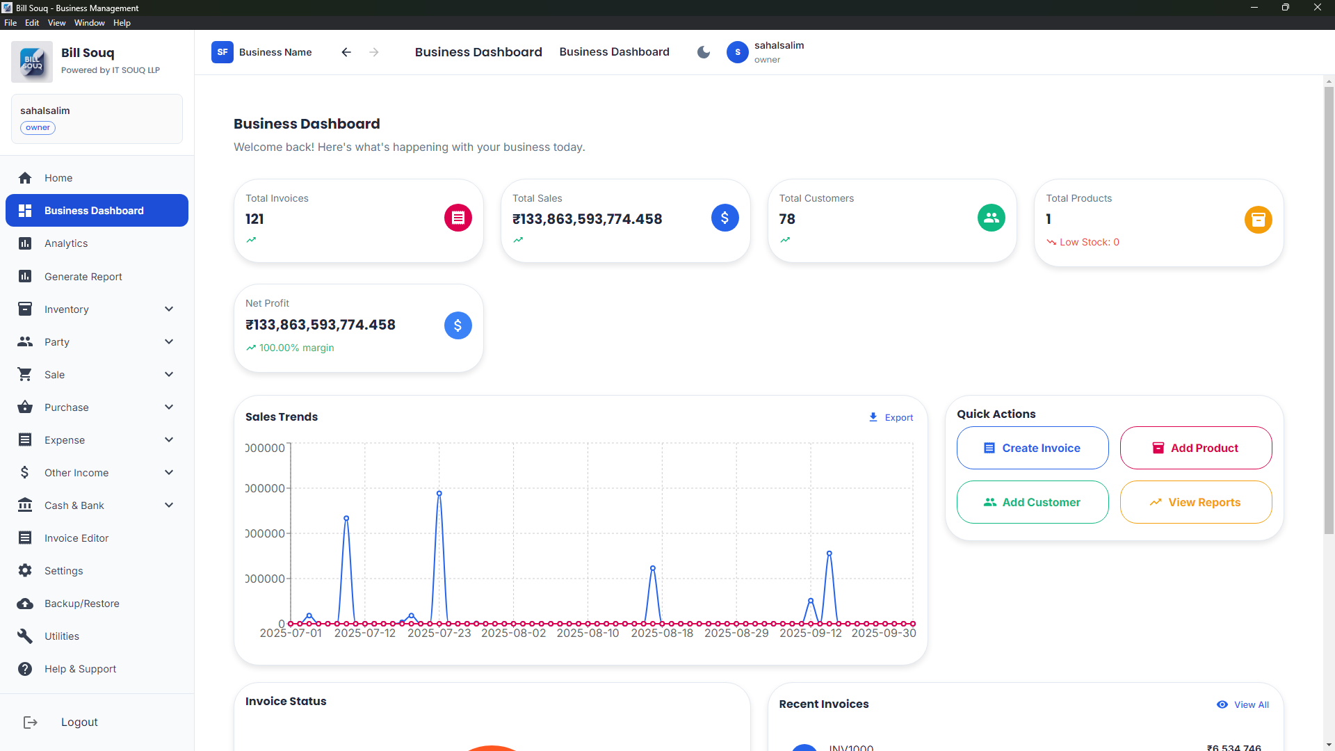Open Analytics from the sidebar icon
The width and height of the screenshot is (1335, 751).
coord(25,243)
